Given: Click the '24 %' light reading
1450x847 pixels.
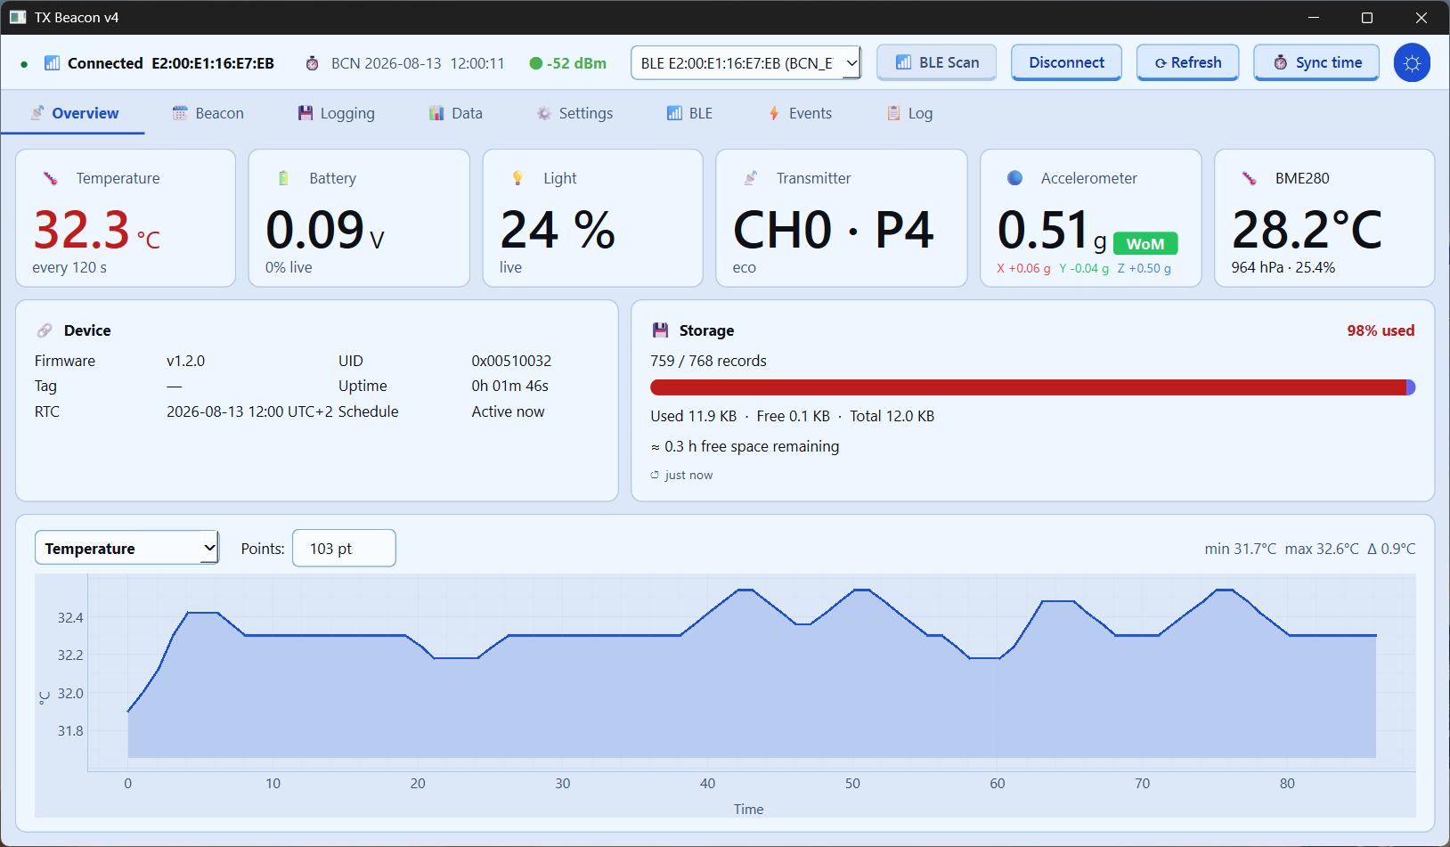Looking at the screenshot, I should [558, 230].
